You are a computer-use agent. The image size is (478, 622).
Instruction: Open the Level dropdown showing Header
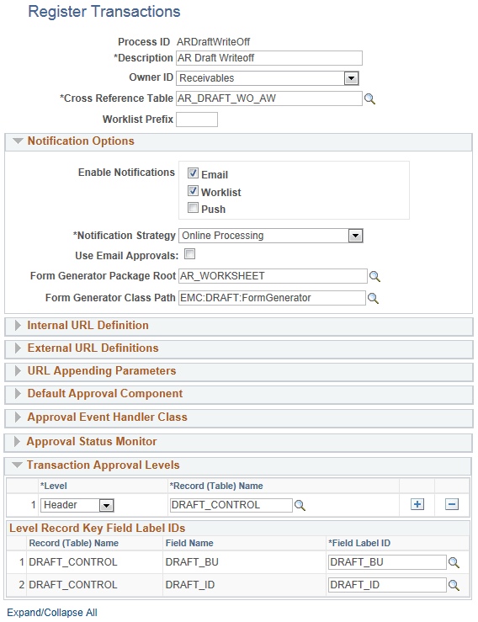click(x=106, y=505)
